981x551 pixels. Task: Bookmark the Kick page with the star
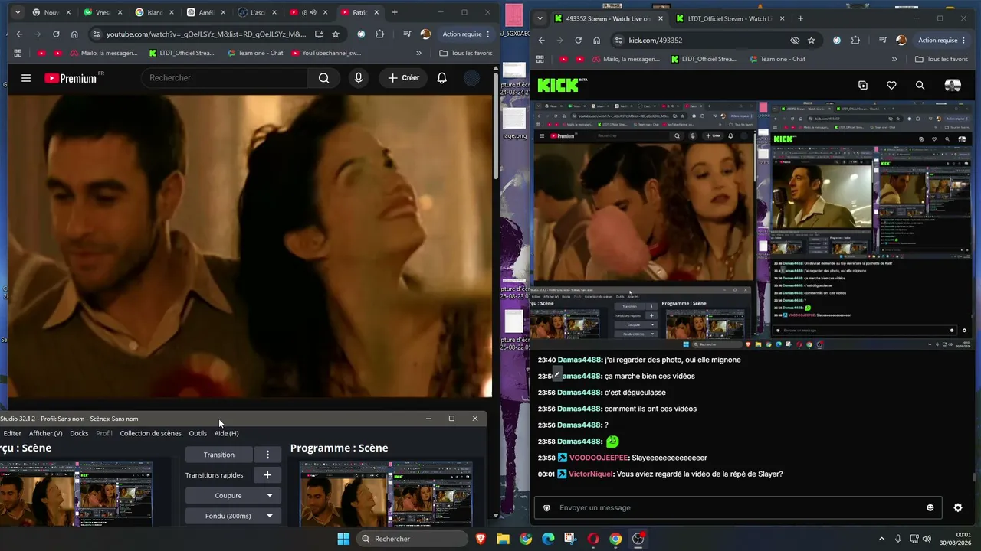pyautogui.click(x=811, y=41)
